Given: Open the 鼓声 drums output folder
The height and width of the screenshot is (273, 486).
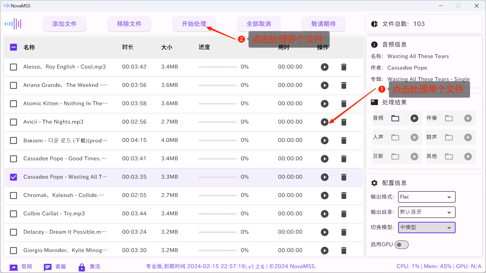Looking at the screenshot, I should tap(449, 137).
